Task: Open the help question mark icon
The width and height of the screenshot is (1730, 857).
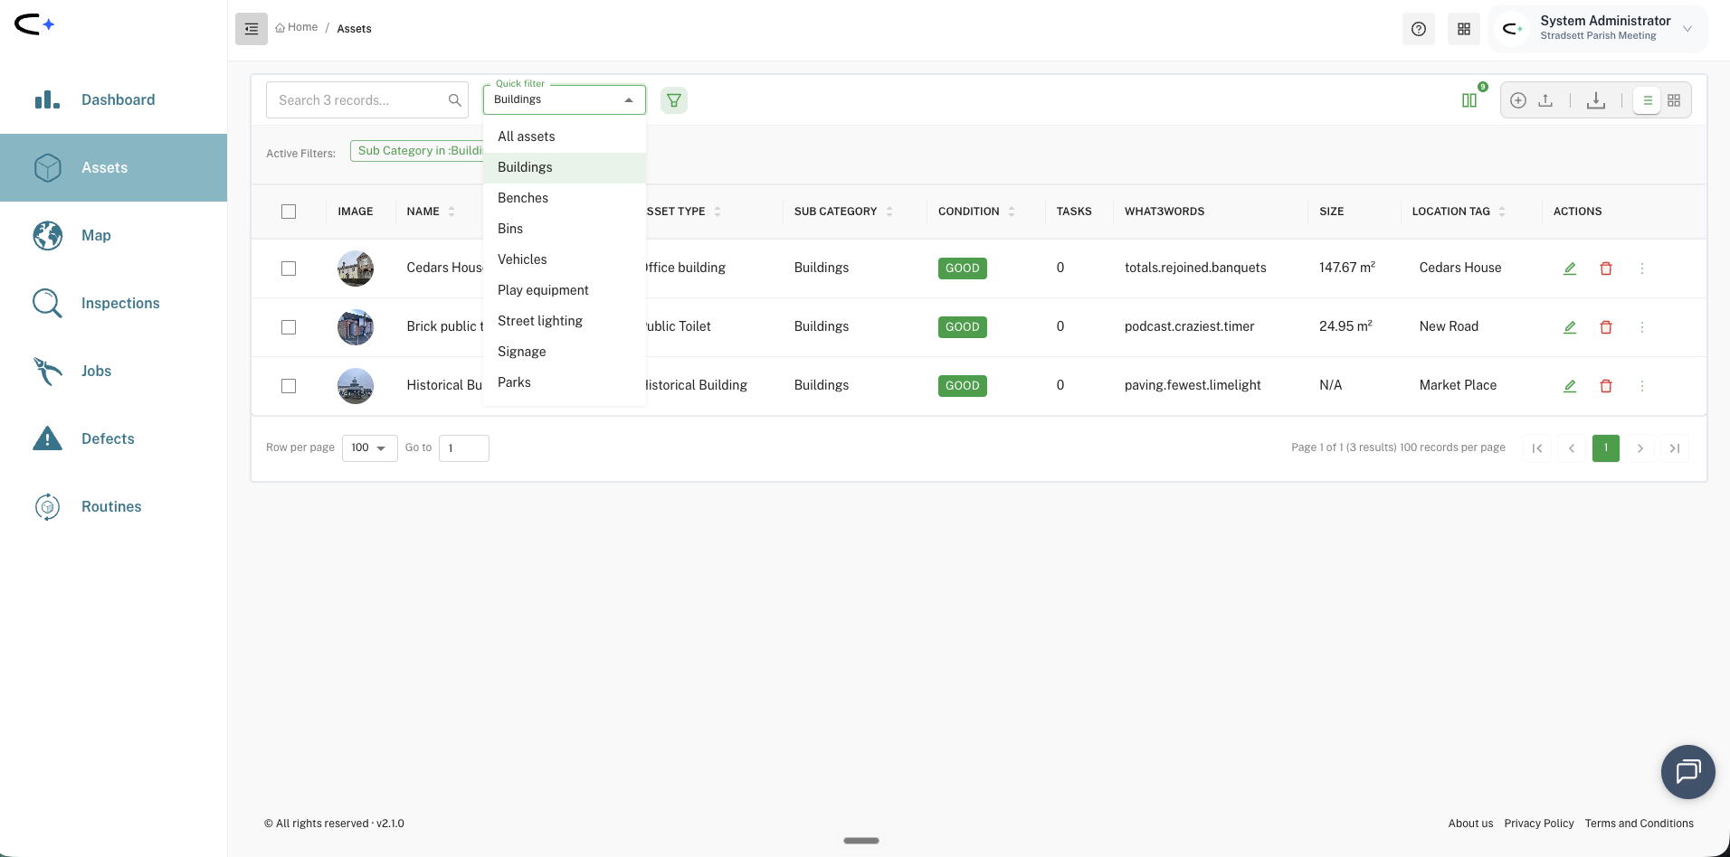Action: [x=1419, y=29]
